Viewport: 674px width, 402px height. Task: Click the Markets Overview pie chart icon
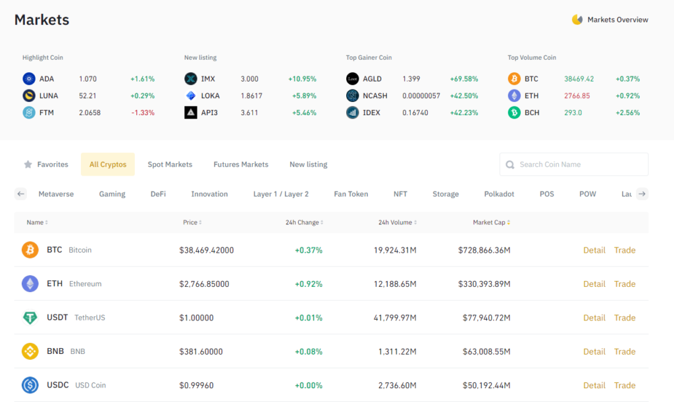pyautogui.click(x=576, y=20)
